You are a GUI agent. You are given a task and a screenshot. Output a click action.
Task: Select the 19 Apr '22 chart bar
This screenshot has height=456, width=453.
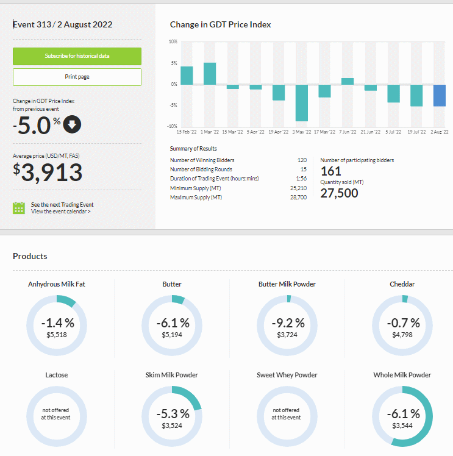click(x=279, y=93)
